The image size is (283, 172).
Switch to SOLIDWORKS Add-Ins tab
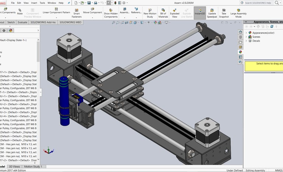pyautogui.click(x=43, y=22)
